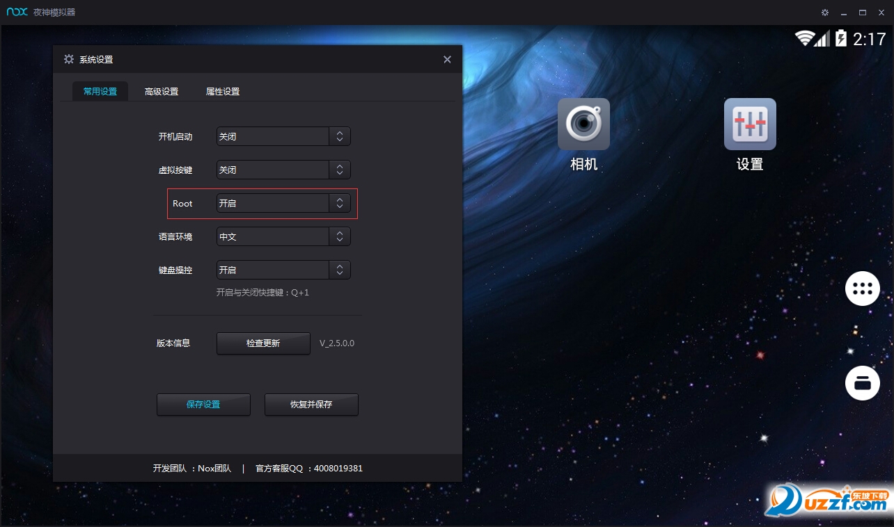Image resolution: width=894 pixels, height=527 pixels.
Task: Open the Settings app labeled 设置
Action: (749, 124)
